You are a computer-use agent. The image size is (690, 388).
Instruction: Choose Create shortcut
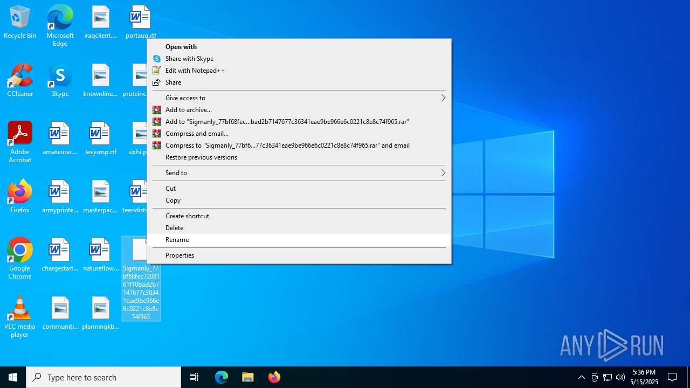click(299, 216)
